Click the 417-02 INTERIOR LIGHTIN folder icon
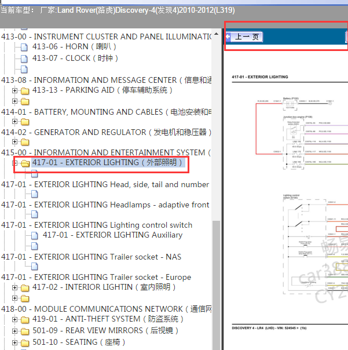 tap(25, 288)
